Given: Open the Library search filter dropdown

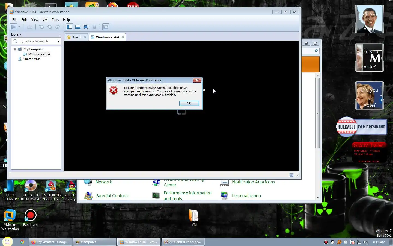Looking at the screenshot, I should click(x=58, y=41).
